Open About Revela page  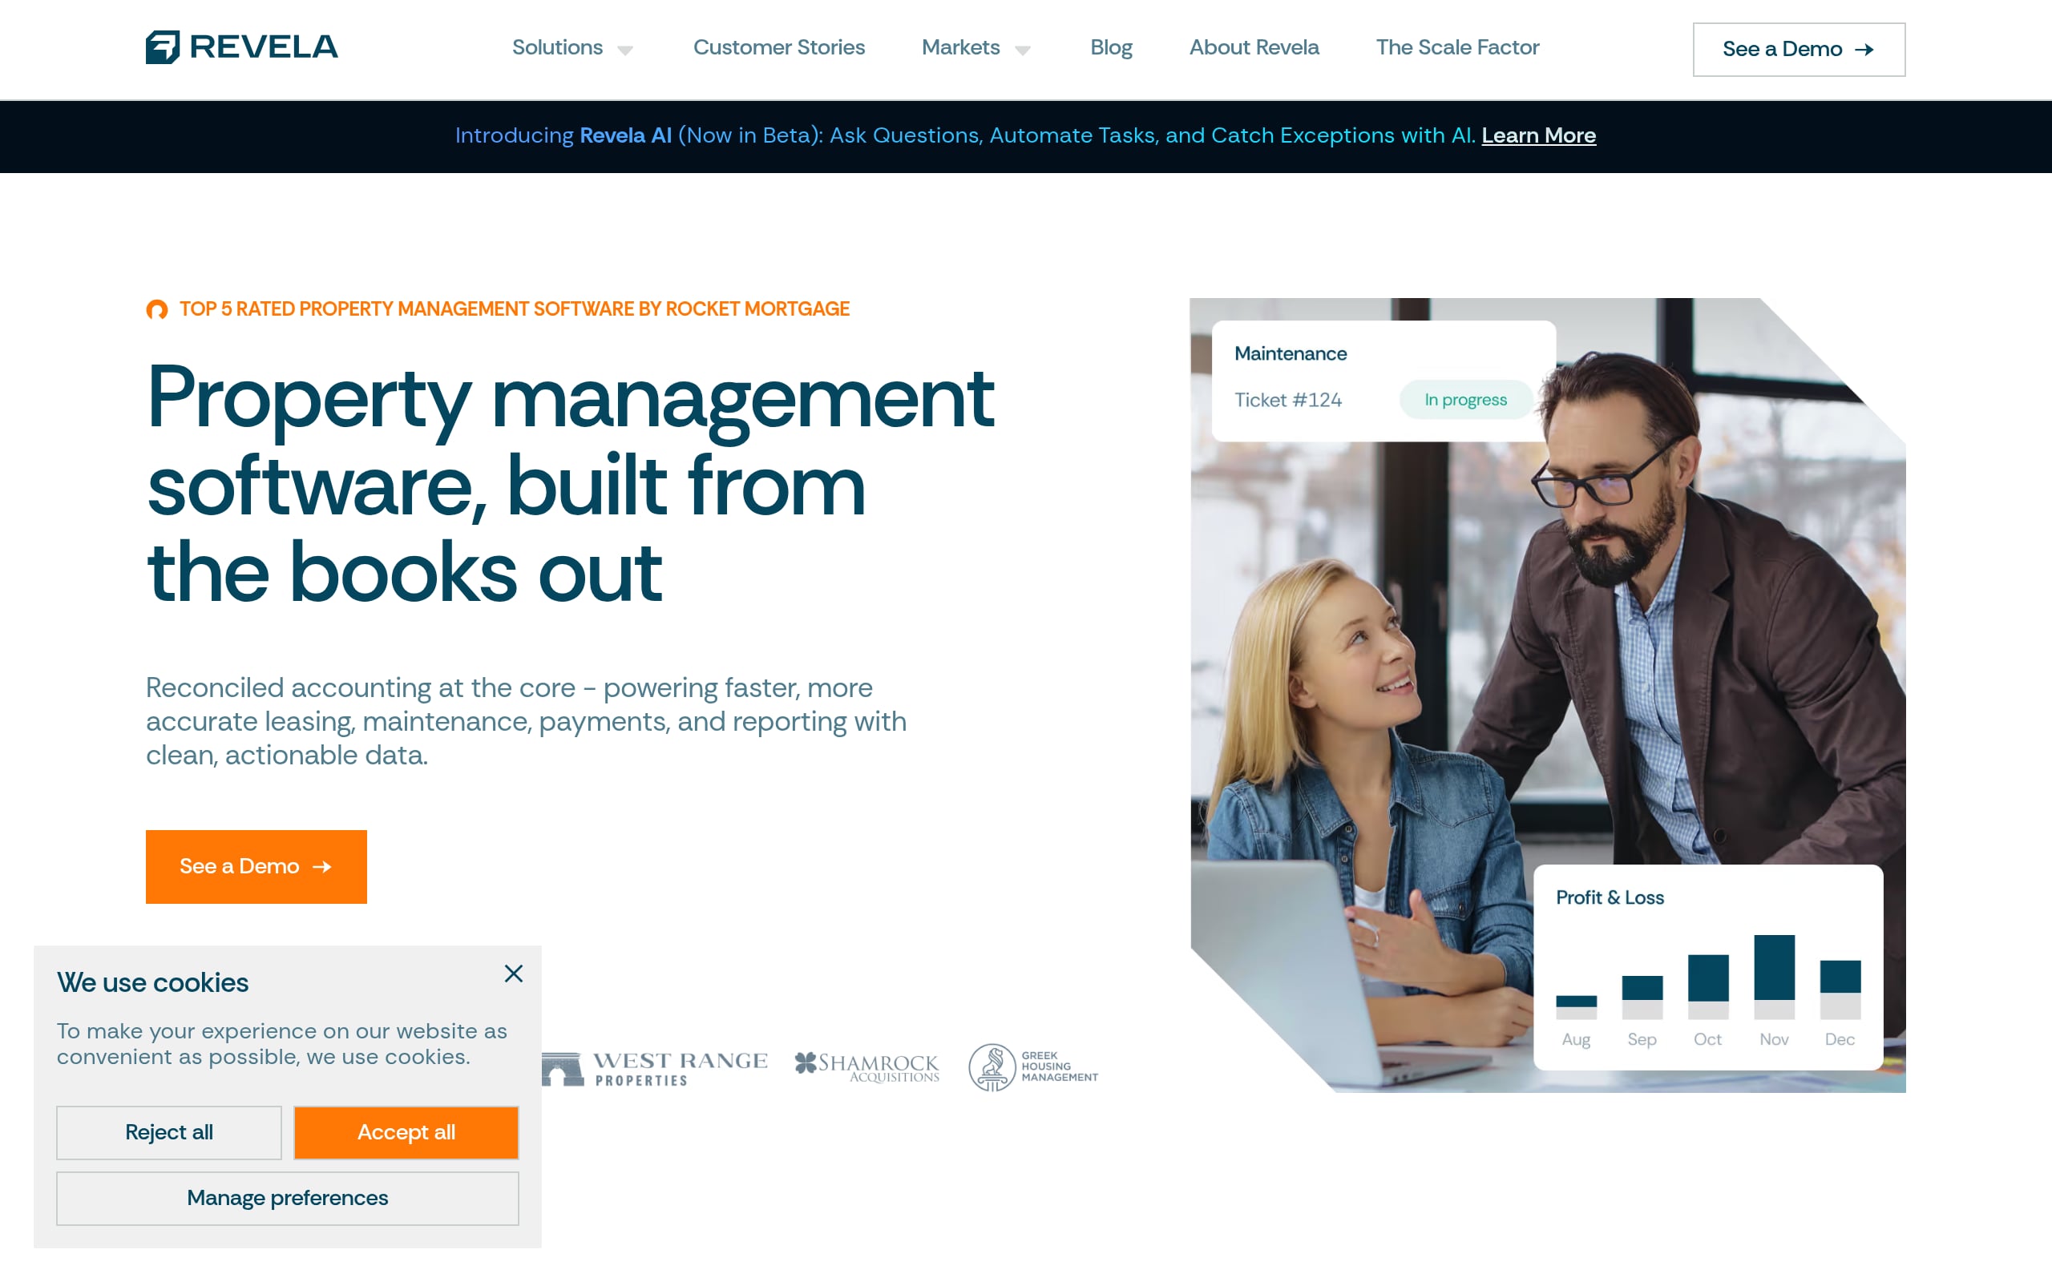point(1254,47)
